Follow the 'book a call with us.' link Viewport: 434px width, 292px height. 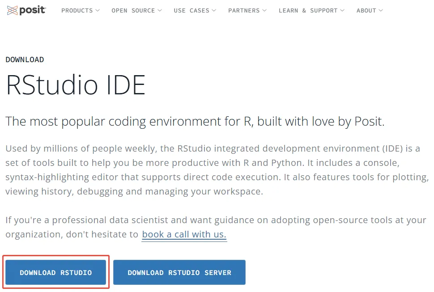click(x=184, y=234)
